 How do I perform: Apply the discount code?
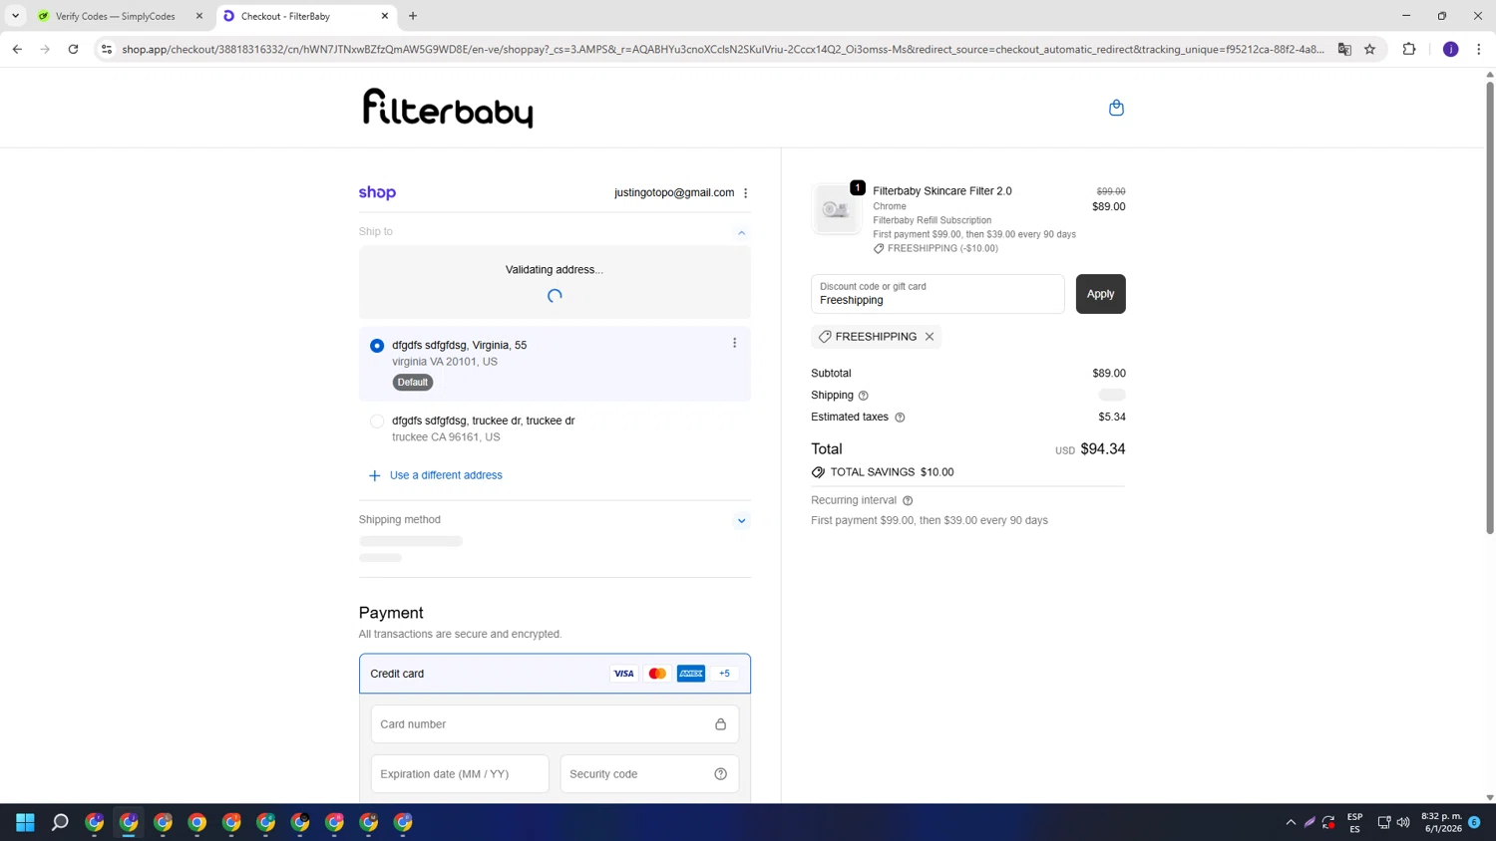point(1100,294)
